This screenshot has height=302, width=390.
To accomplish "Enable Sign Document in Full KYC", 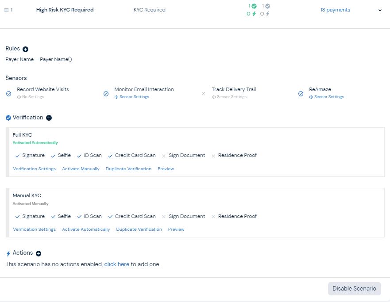I will (x=164, y=155).
